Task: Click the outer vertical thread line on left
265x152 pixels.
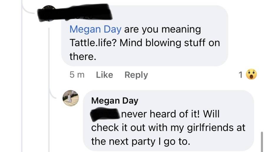Action: [x=21, y=76]
